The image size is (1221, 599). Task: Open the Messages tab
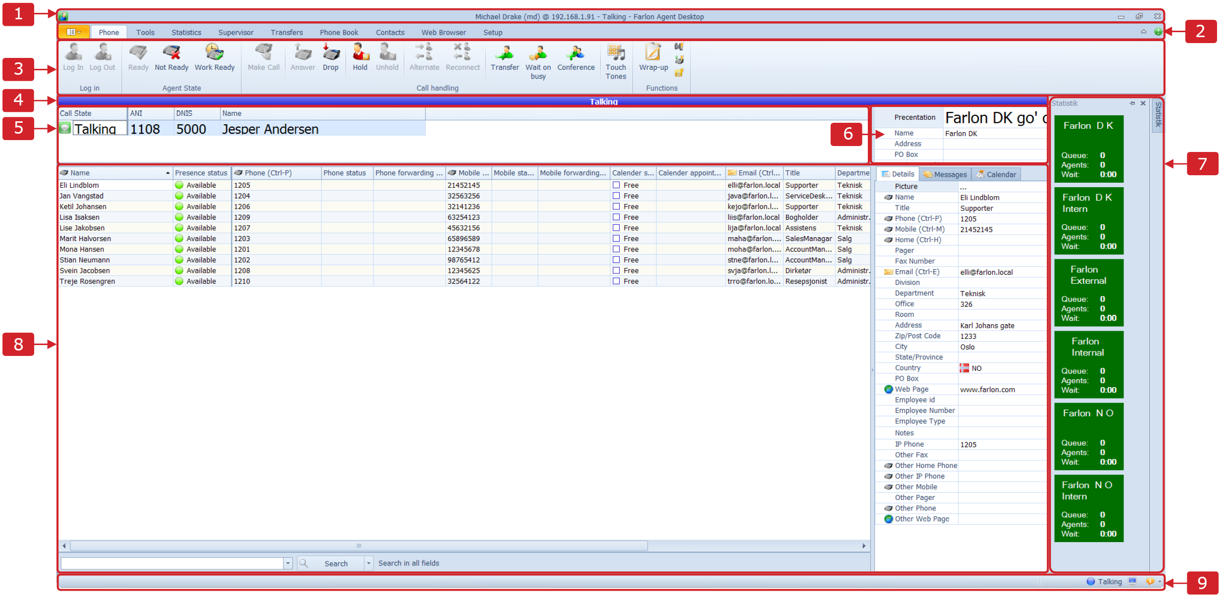click(x=945, y=174)
